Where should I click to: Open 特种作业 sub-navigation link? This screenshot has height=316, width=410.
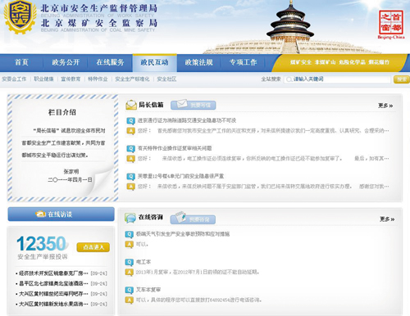click(x=98, y=79)
